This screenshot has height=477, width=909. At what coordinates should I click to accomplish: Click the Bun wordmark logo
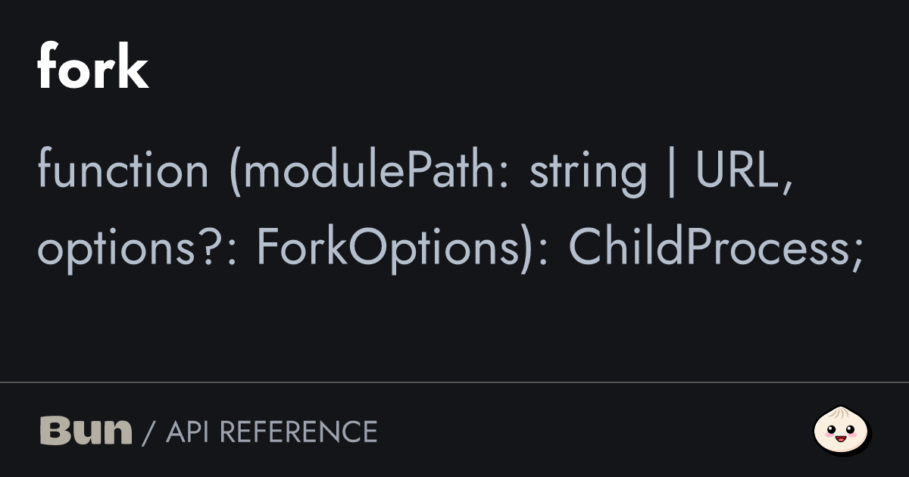point(85,431)
